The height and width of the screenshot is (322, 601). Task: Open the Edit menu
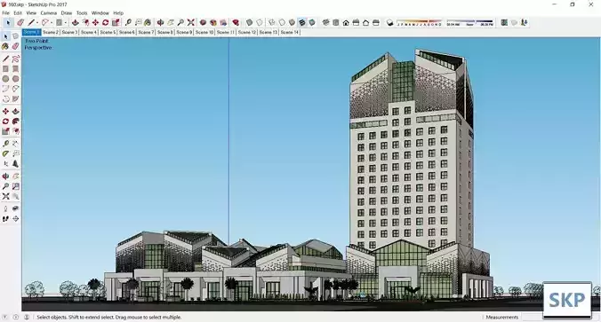pyautogui.click(x=18, y=13)
